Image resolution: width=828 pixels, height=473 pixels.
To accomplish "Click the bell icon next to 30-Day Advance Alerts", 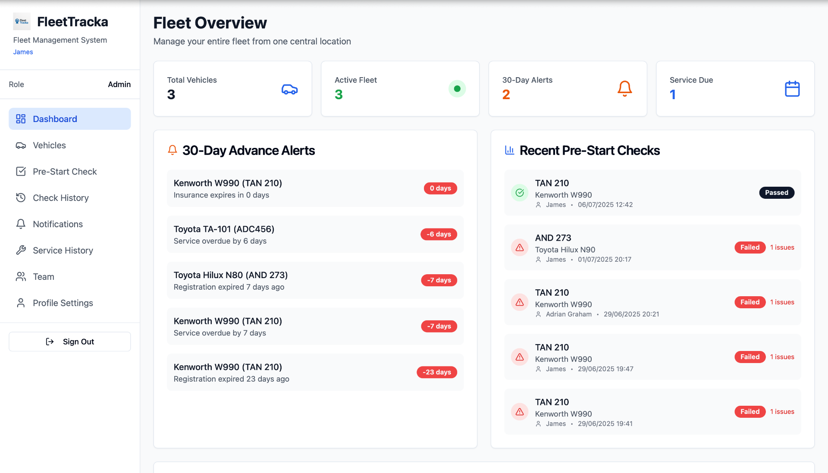I will point(172,150).
